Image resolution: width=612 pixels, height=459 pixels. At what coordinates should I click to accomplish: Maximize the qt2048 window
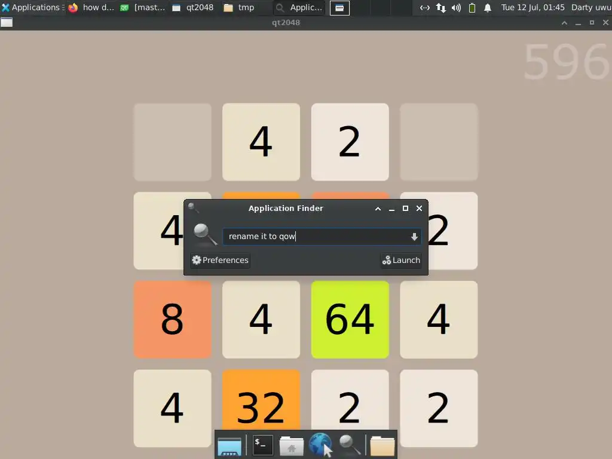click(x=592, y=23)
